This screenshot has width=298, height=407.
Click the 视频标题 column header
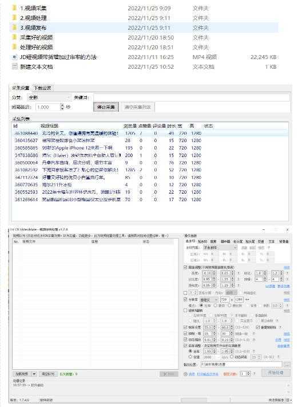click(49, 126)
